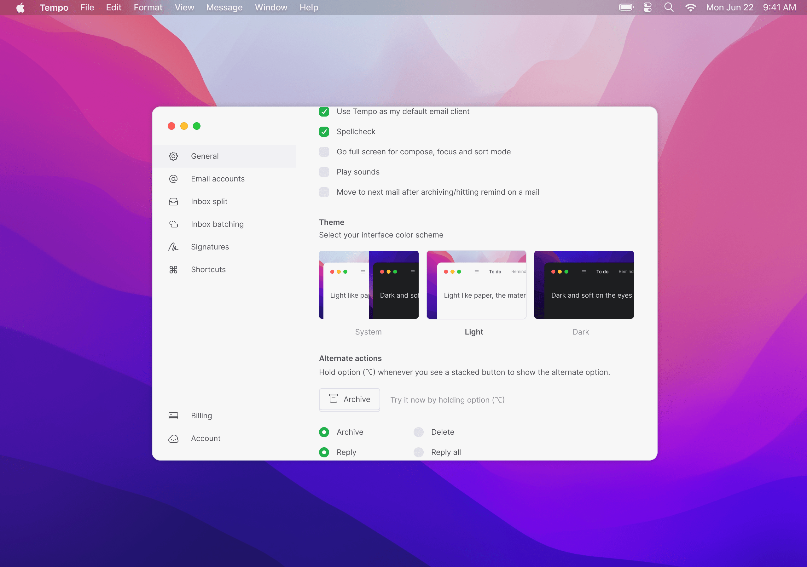
Task: Click the Email accounts @ icon
Action: click(173, 179)
